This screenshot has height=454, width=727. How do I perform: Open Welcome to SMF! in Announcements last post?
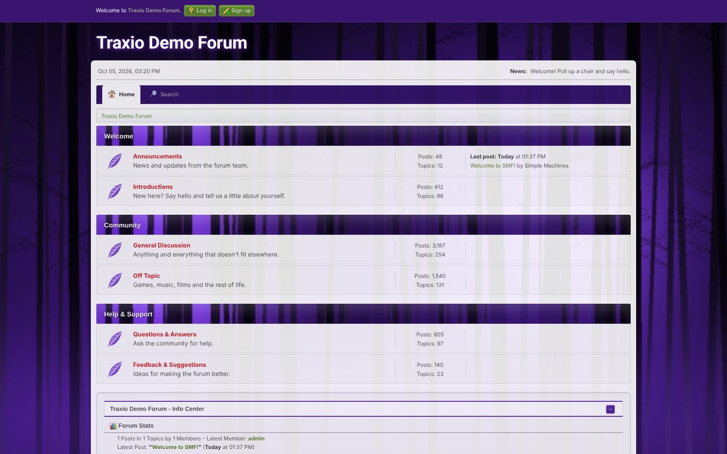pos(493,165)
